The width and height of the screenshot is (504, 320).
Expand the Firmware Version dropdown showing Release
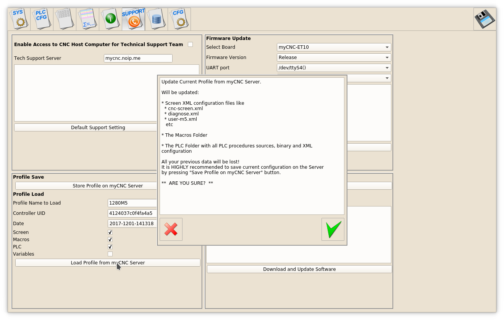(x=334, y=58)
